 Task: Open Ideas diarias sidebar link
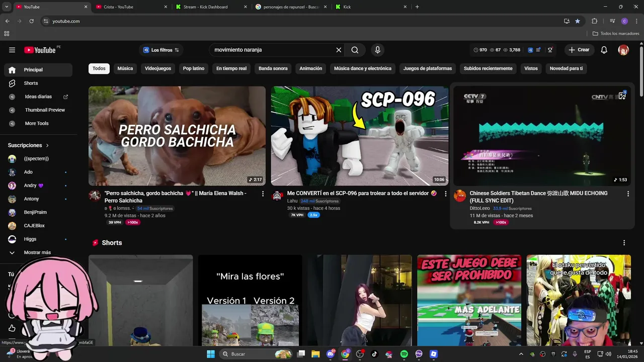(x=38, y=97)
